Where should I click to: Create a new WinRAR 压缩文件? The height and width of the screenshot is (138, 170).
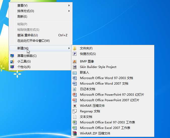coord(113,106)
